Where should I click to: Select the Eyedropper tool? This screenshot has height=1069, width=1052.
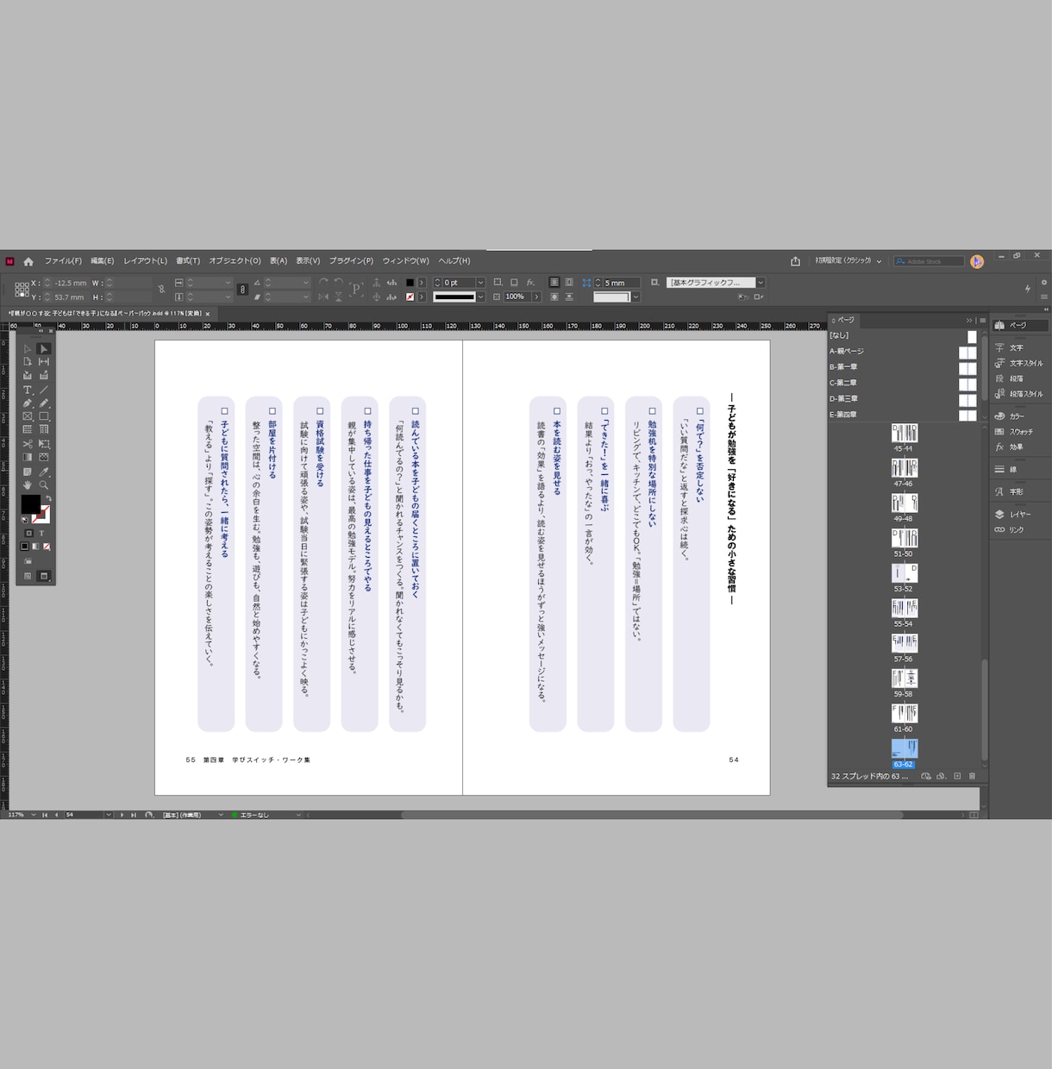point(44,472)
